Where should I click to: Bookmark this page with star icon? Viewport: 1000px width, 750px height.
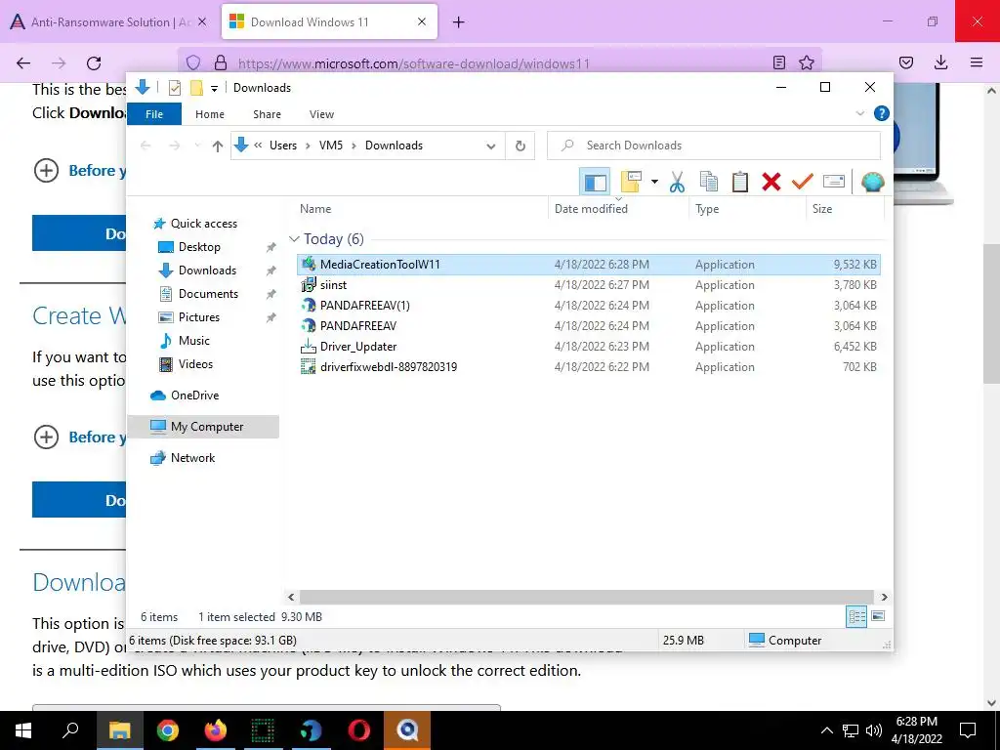(x=806, y=62)
